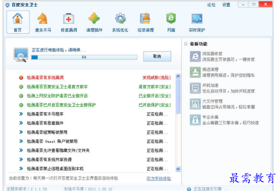279x191 pixels.
Task: Click the 浏览器主页被篡改，一键修复 description
Action: pos(228,60)
